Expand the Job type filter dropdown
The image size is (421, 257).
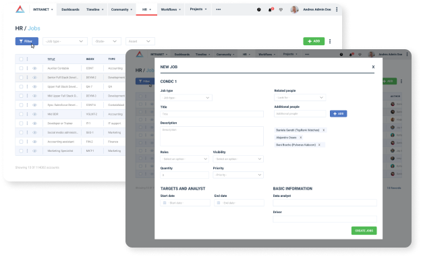click(x=65, y=41)
